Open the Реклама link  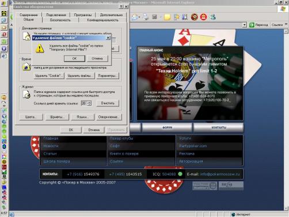(187, 154)
